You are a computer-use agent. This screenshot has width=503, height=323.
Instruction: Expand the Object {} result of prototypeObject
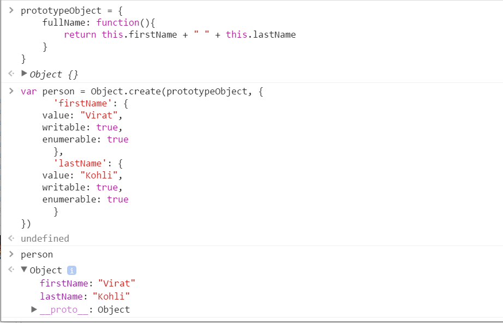pyautogui.click(x=24, y=73)
